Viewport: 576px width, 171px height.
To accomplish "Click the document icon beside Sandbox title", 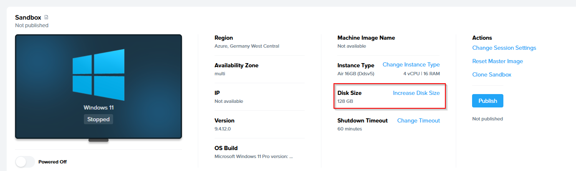I will coord(46,18).
